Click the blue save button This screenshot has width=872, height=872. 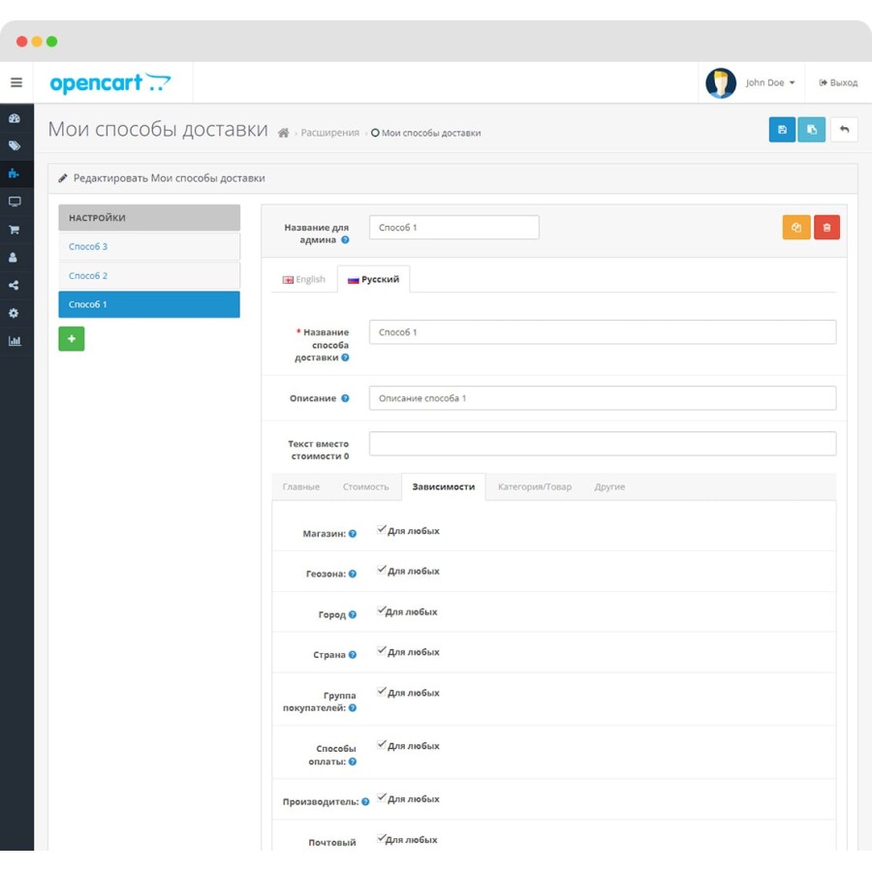(782, 130)
